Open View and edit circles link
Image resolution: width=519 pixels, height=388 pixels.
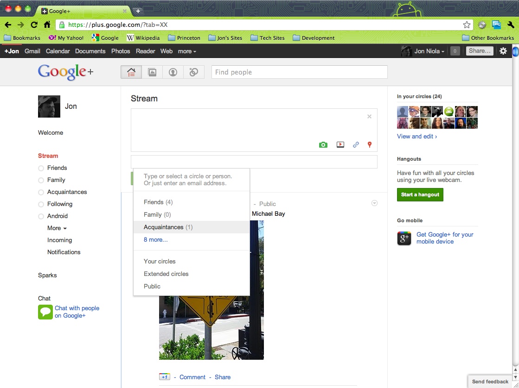(x=416, y=136)
